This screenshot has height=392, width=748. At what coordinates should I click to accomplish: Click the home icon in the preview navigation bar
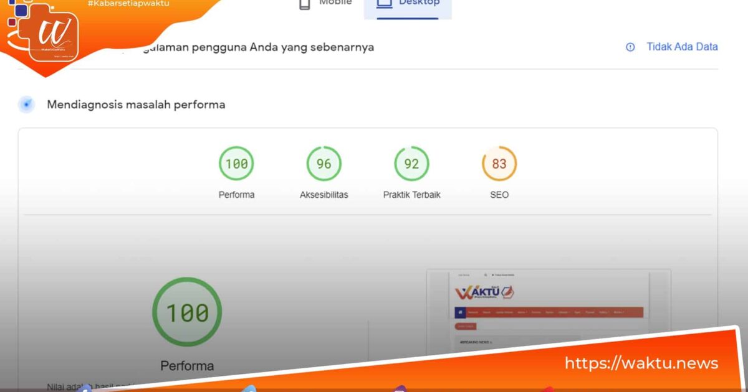click(x=460, y=312)
